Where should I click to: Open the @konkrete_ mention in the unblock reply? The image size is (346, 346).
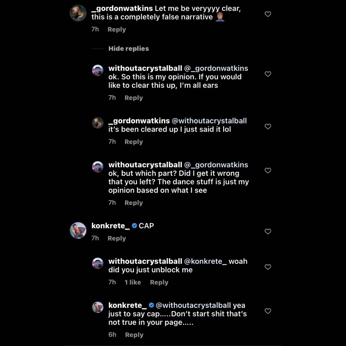[x=205, y=261]
